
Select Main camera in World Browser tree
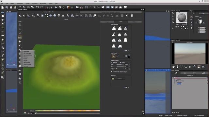point(180,81)
